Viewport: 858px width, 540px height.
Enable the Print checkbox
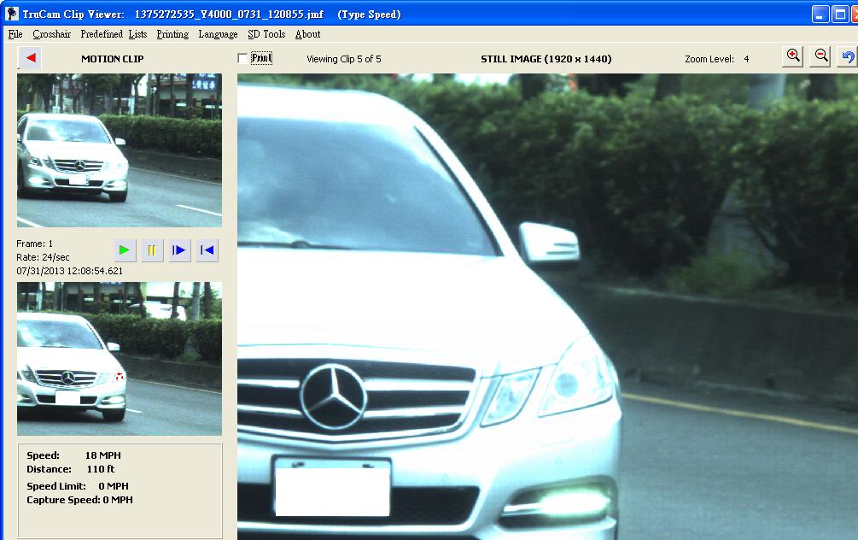pyautogui.click(x=243, y=58)
